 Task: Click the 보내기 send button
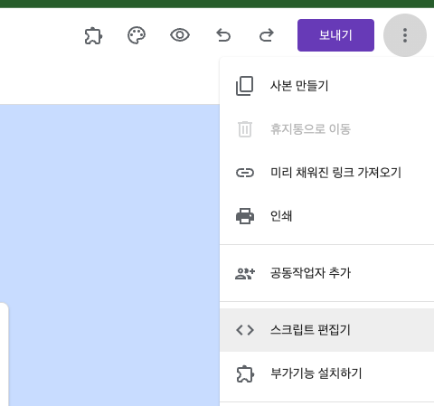[335, 35]
